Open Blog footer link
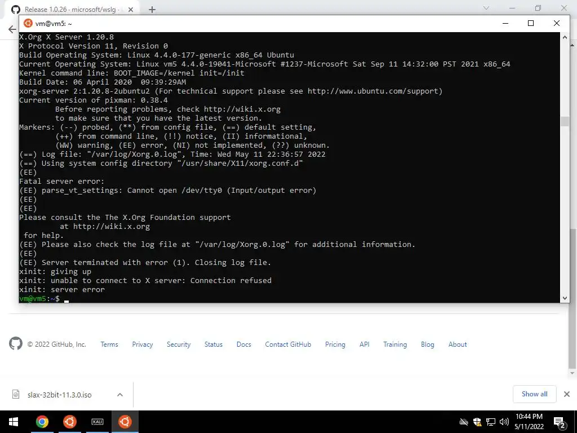 pos(428,344)
